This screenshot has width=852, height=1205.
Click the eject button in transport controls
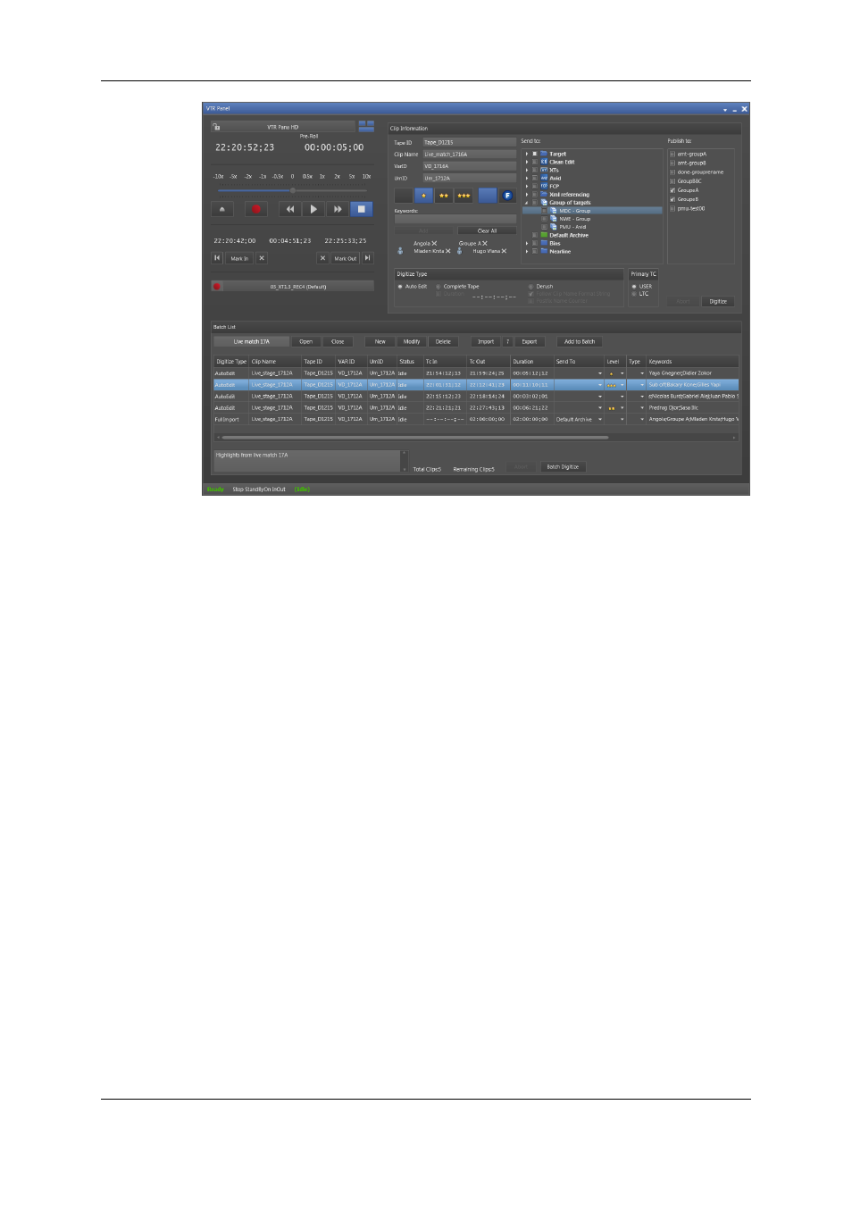222,209
